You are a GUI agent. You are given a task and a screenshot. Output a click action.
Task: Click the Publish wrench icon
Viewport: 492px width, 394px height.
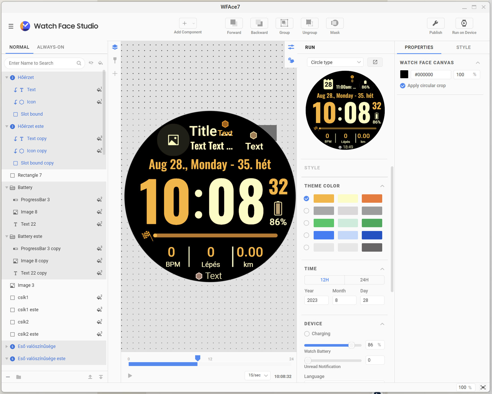pyautogui.click(x=436, y=23)
